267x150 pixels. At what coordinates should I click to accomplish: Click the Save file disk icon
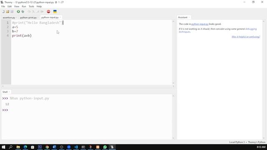(12, 12)
